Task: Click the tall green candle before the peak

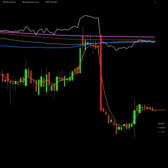Action: tap(80, 60)
